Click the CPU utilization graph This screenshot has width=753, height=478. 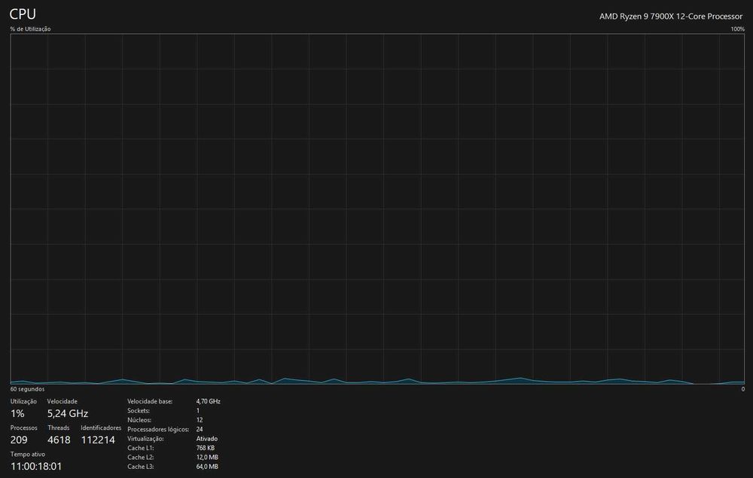[377, 209]
